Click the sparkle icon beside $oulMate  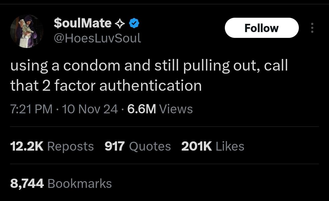(x=120, y=24)
